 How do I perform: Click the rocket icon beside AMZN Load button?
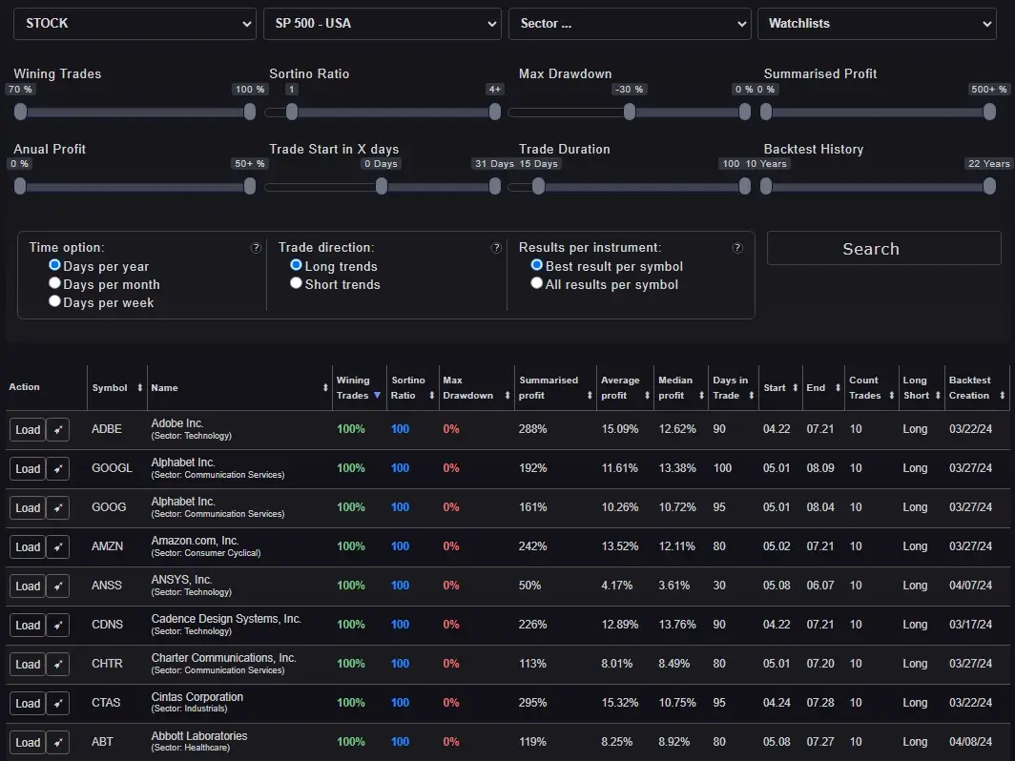pyautogui.click(x=58, y=546)
